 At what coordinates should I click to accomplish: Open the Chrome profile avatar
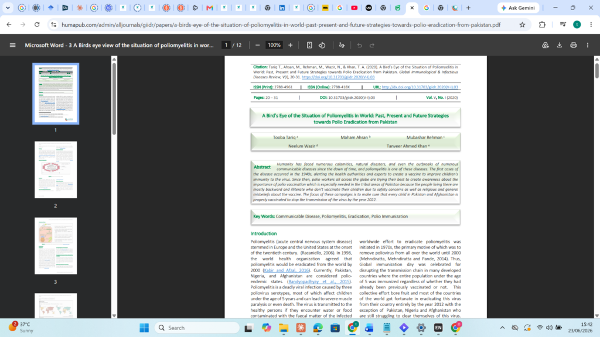point(577,25)
